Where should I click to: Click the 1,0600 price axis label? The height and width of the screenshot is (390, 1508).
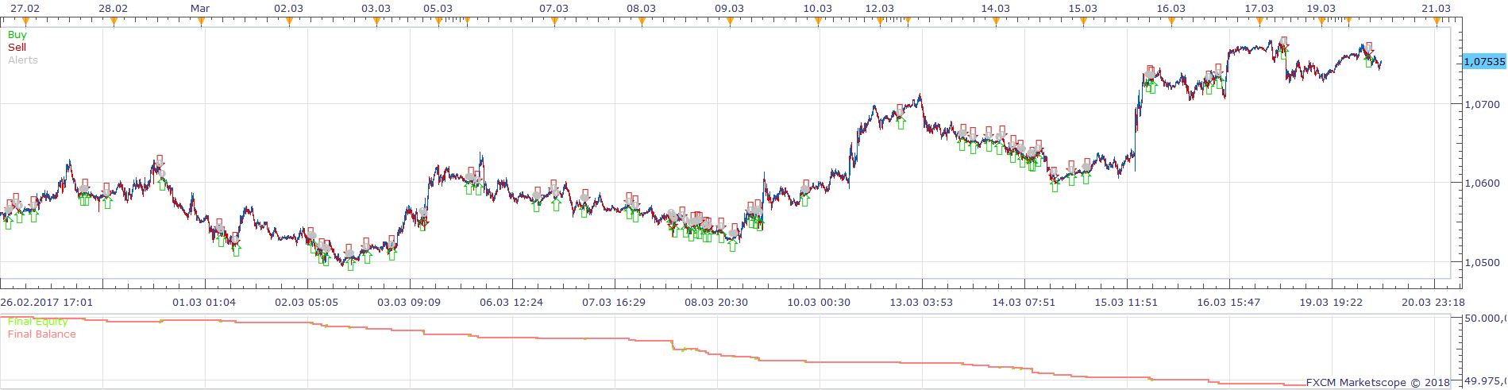(1482, 183)
